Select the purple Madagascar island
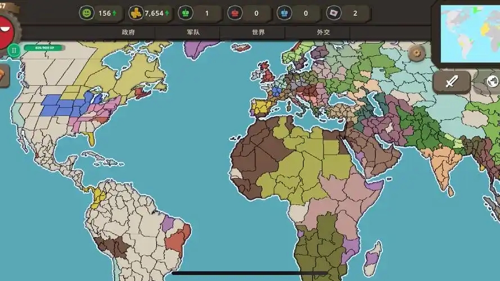 (372, 258)
